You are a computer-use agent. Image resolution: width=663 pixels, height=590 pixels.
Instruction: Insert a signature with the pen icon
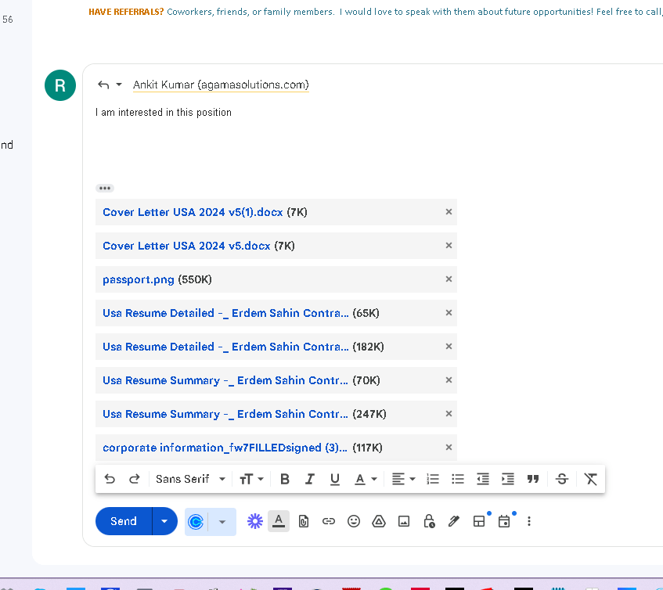[x=454, y=521]
